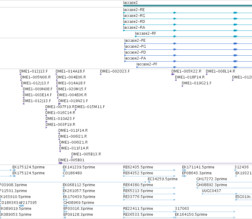
Task: Click the GH08969.5prime EST label
Action: (x=79, y=203)
